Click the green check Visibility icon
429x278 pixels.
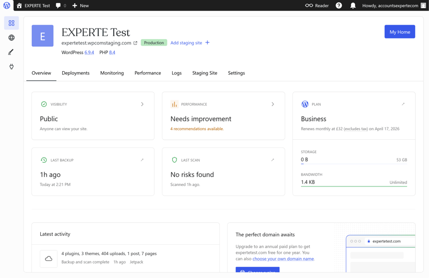coord(44,104)
